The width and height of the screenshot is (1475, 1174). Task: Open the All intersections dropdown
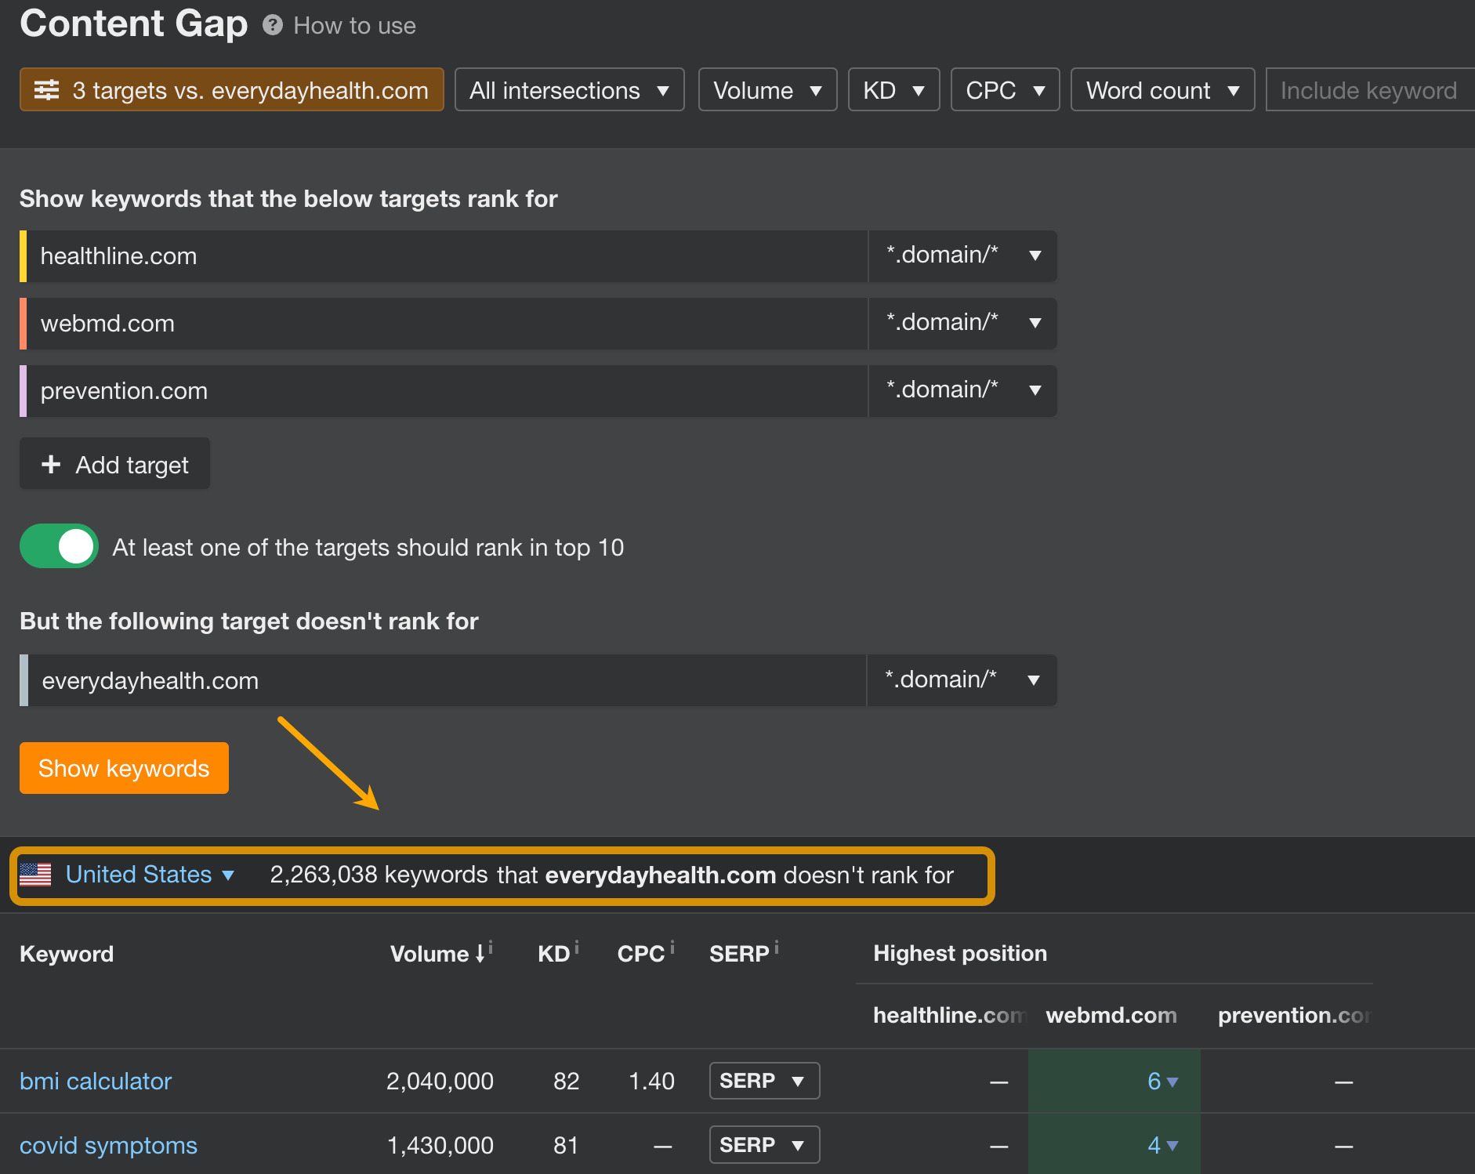pyautogui.click(x=570, y=89)
